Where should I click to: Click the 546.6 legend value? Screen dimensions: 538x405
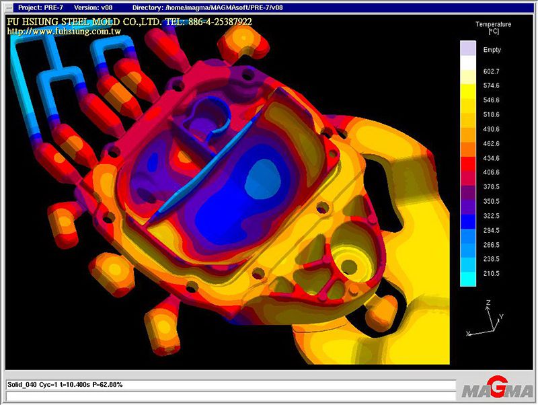click(x=492, y=100)
